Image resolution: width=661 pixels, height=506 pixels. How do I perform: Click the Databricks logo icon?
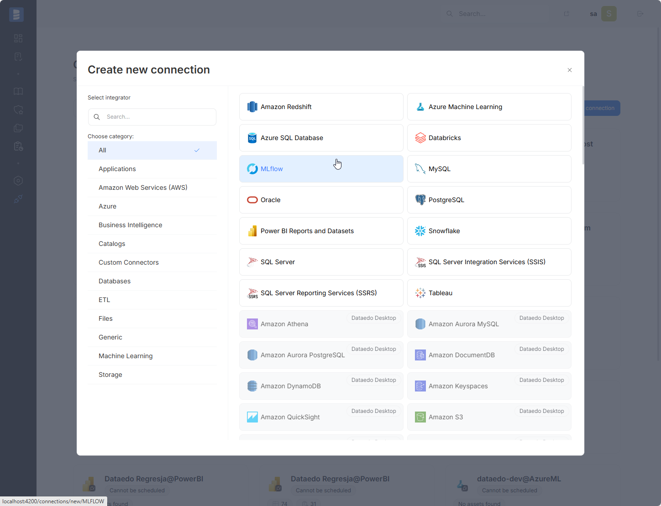pyautogui.click(x=420, y=138)
